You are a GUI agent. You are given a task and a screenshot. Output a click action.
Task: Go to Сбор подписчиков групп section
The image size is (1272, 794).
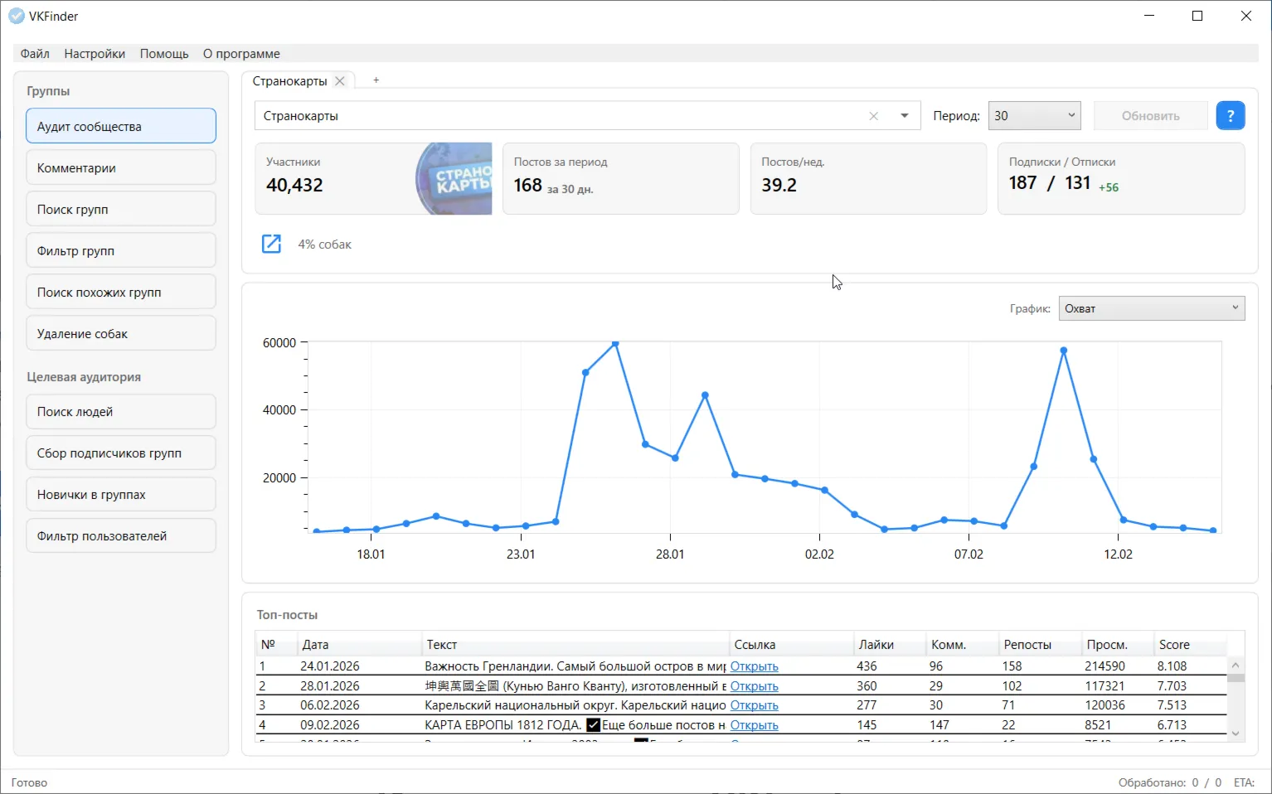121,453
